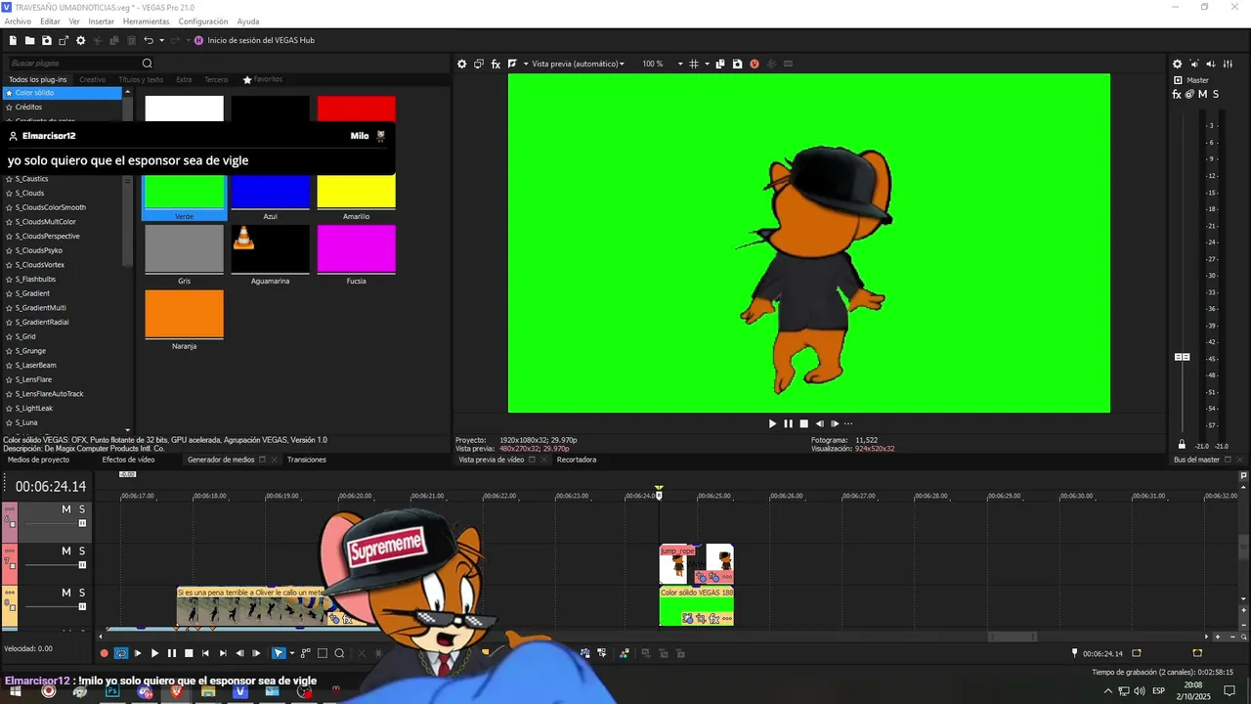Solo the third timeline track
Image resolution: width=1251 pixels, height=704 pixels.
point(82,593)
